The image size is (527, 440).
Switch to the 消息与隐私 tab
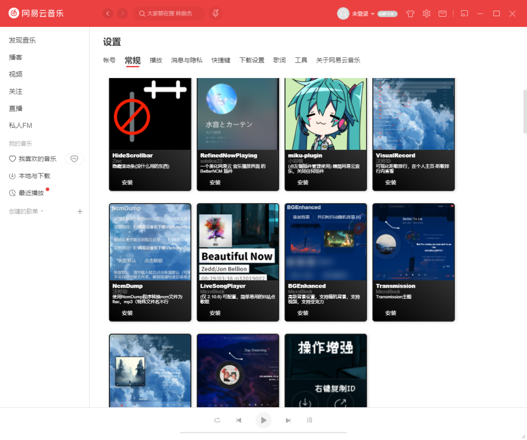pos(186,60)
